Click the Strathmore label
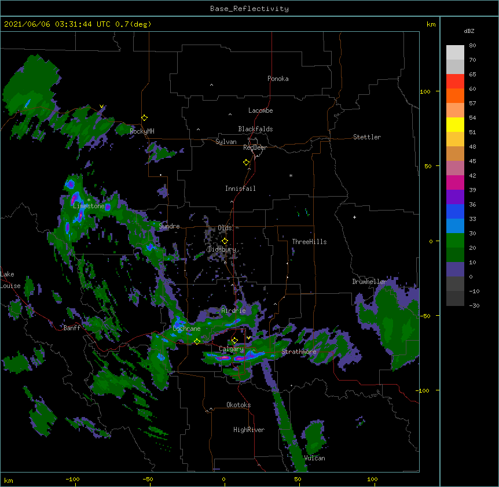This screenshot has width=499, height=487. 299,352
